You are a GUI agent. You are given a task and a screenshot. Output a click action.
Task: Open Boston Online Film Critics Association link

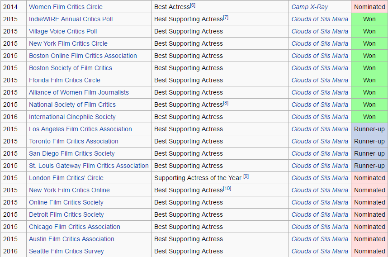click(x=83, y=56)
